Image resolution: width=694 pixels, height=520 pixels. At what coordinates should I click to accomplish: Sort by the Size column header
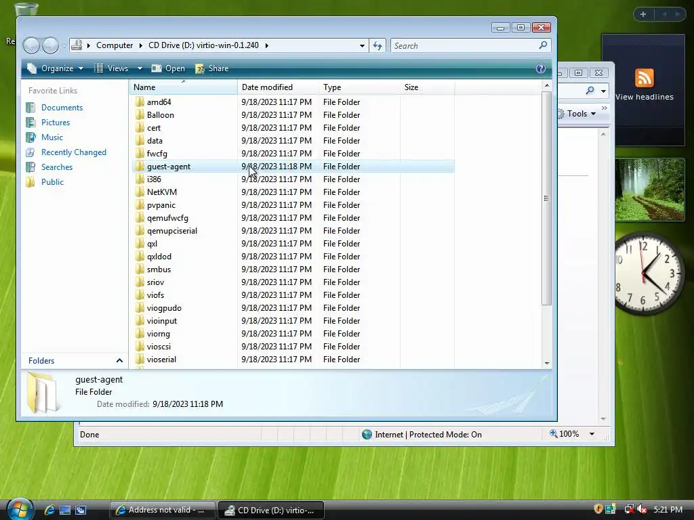[x=427, y=87]
